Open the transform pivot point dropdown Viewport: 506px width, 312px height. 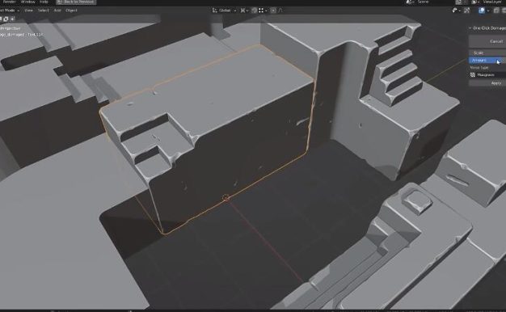[x=244, y=11]
